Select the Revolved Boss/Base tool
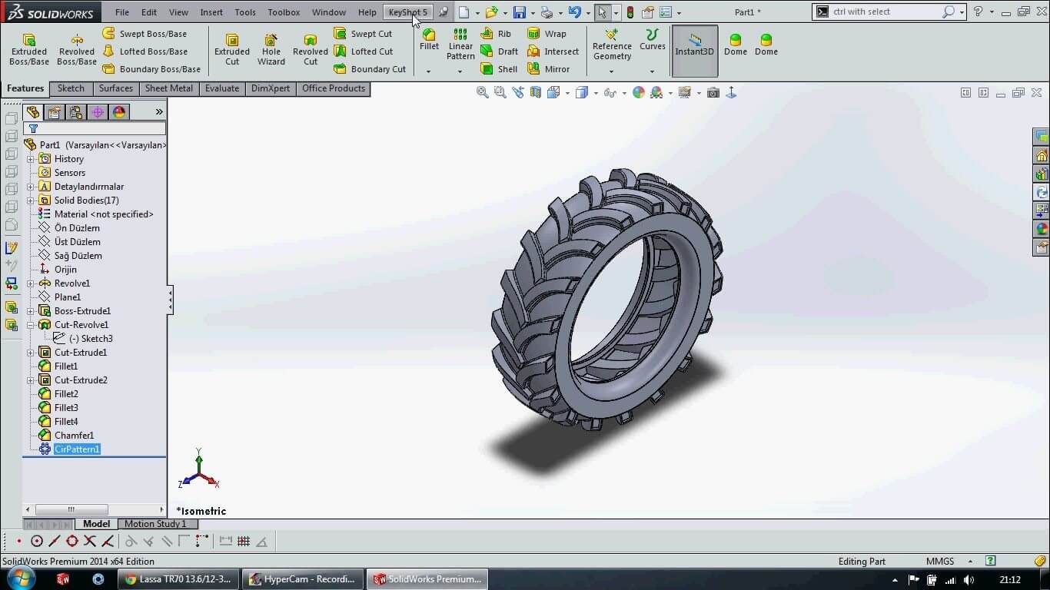 (77, 49)
